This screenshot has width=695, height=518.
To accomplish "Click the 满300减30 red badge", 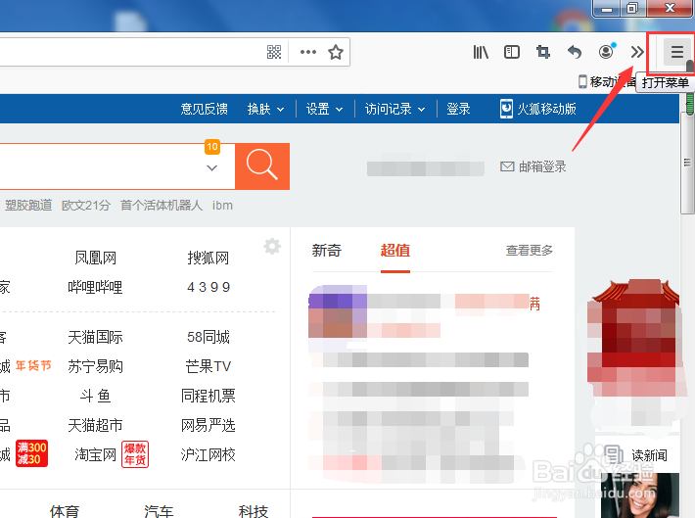I will [x=31, y=453].
